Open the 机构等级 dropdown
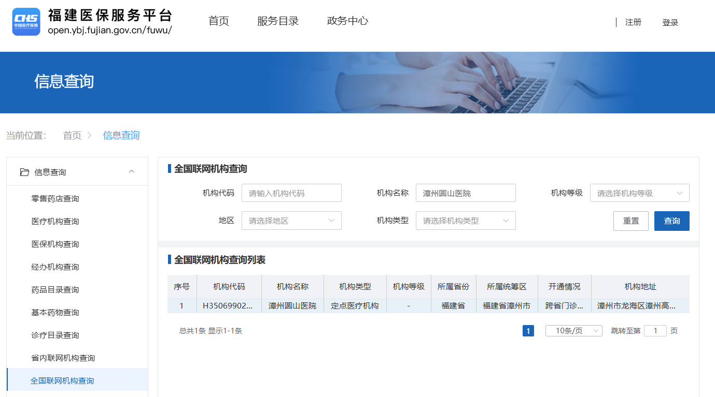Image resolution: width=715 pixels, height=397 pixels. tap(639, 193)
